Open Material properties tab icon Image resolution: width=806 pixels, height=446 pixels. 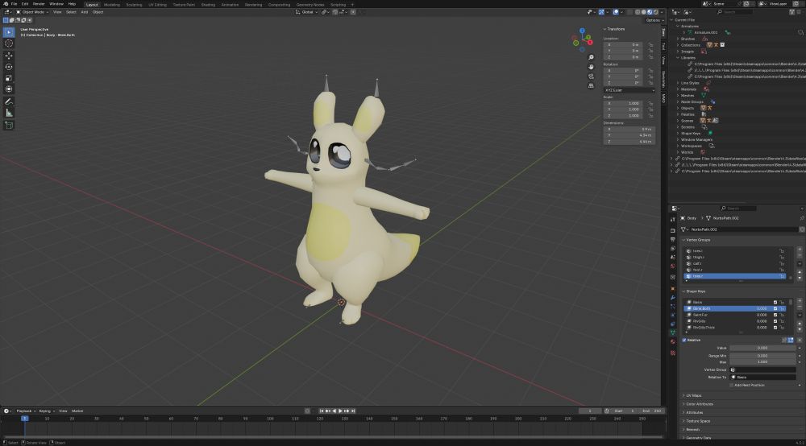click(x=673, y=341)
